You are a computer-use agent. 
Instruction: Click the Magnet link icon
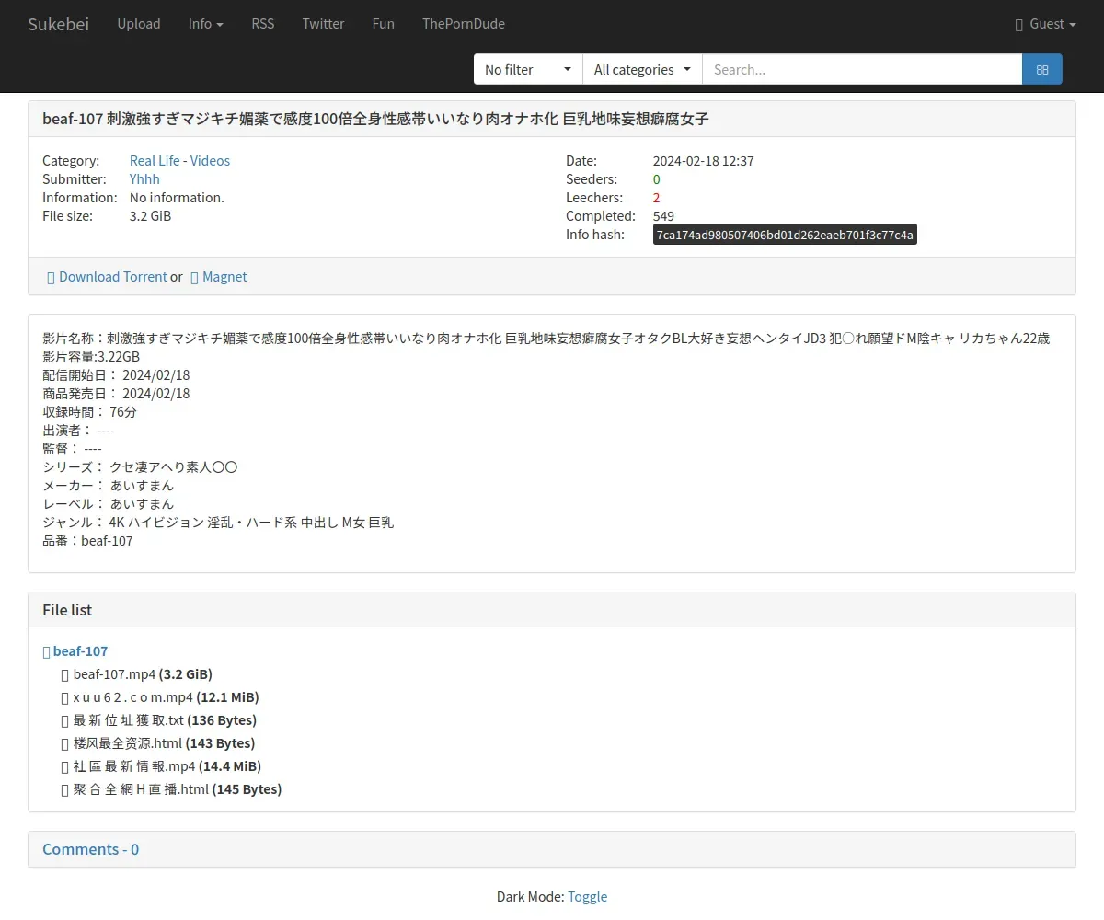click(x=194, y=277)
